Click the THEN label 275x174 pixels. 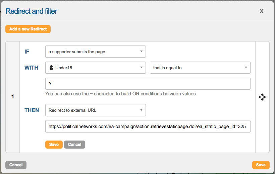32,110
